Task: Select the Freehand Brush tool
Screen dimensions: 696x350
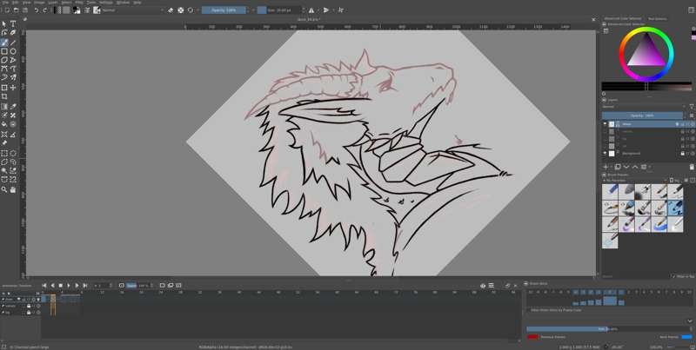Action: [4, 42]
